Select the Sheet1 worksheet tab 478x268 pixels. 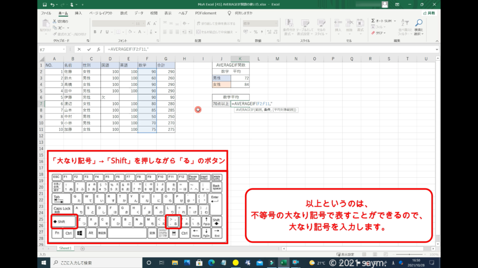65,248
